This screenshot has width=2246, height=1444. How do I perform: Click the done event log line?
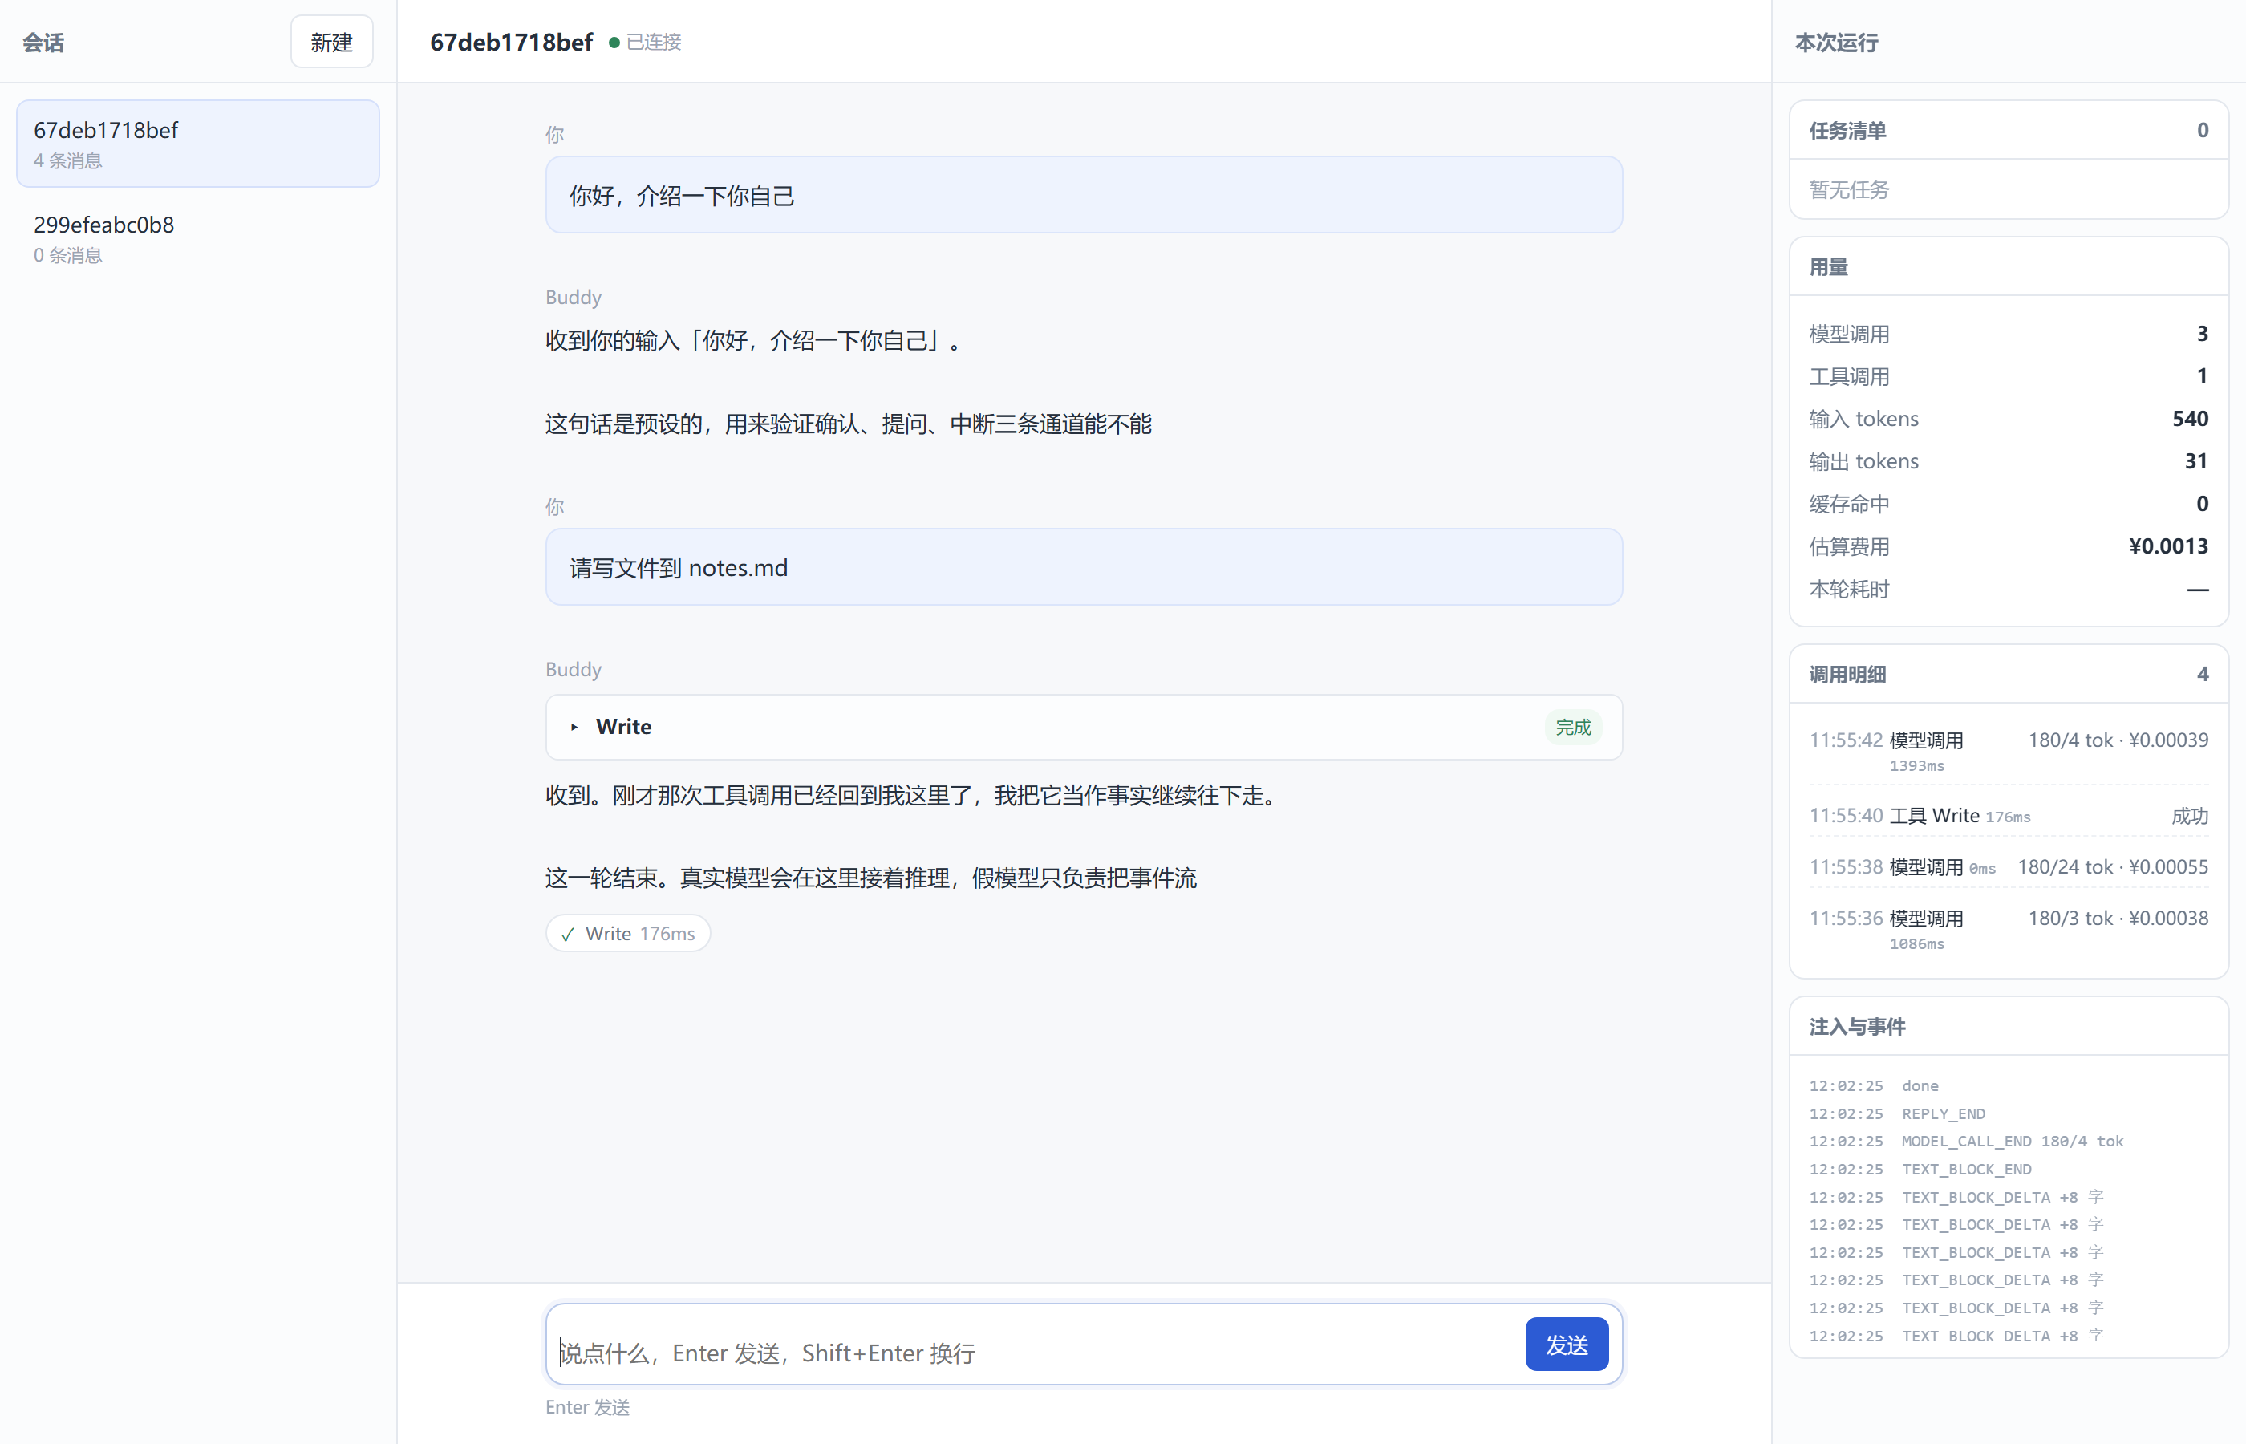2008,1086
